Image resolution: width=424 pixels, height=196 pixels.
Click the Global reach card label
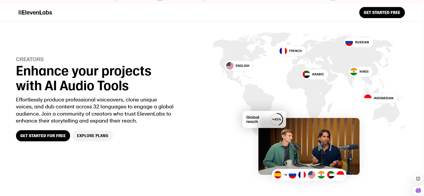click(x=253, y=119)
